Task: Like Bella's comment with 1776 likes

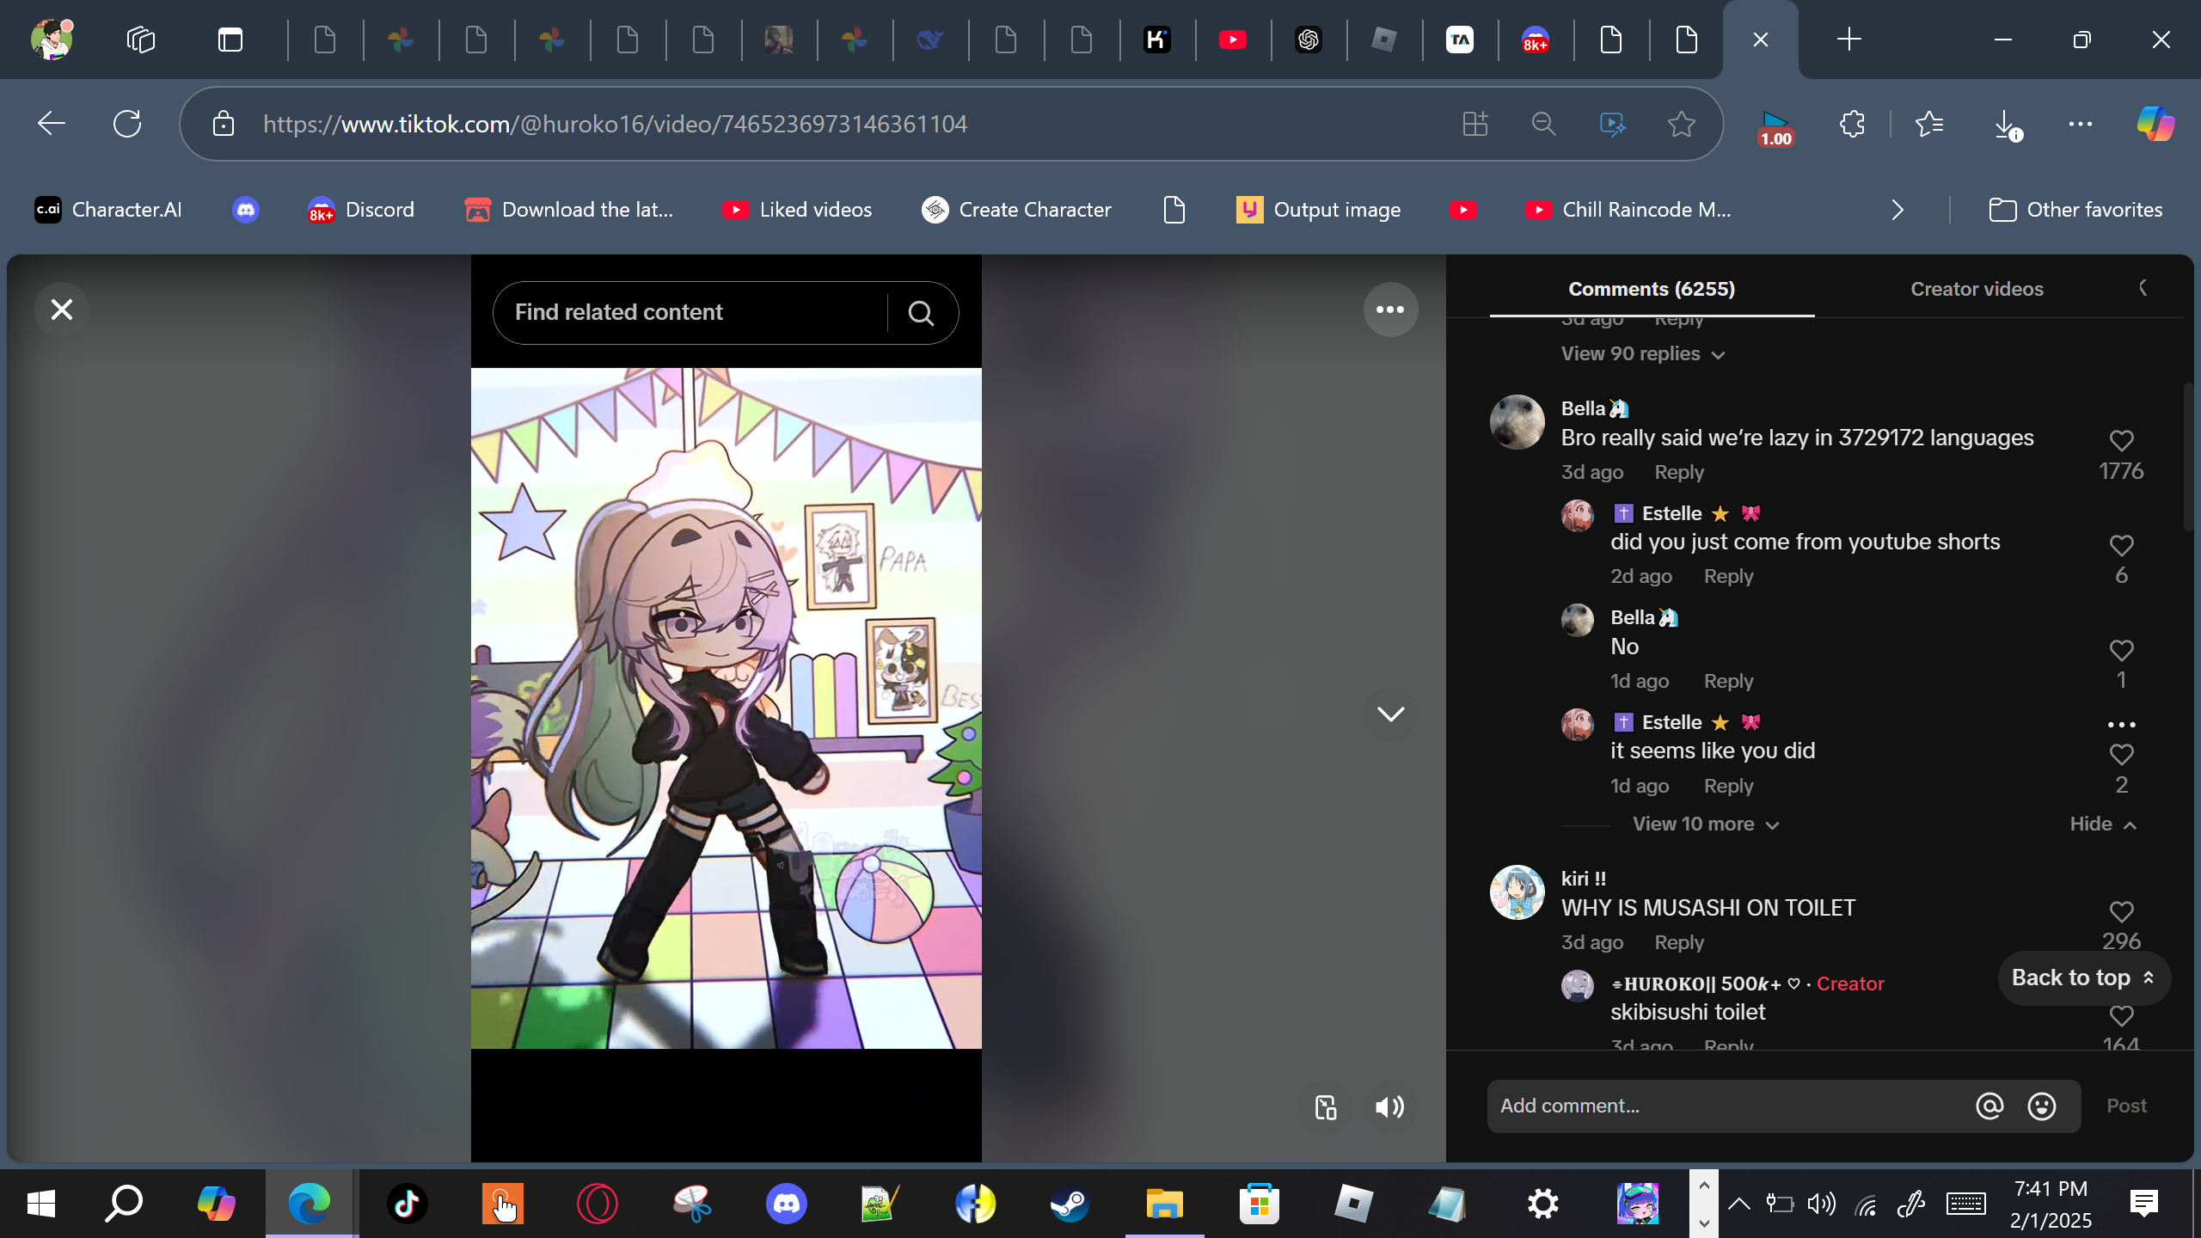Action: [x=2121, y=441]
